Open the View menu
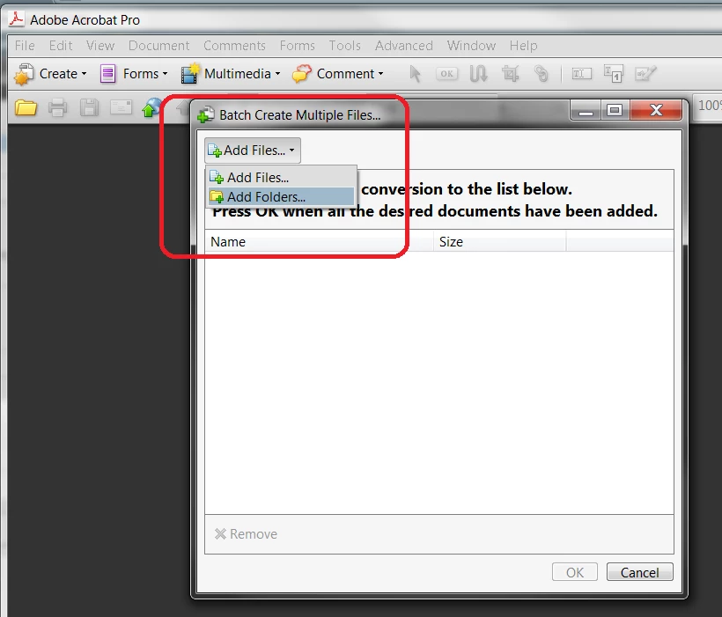Image resolution: width=722 pixels, height=617 pixels. (x=99, y=46)
